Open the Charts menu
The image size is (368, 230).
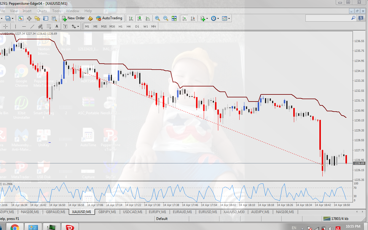click(42, 11)
